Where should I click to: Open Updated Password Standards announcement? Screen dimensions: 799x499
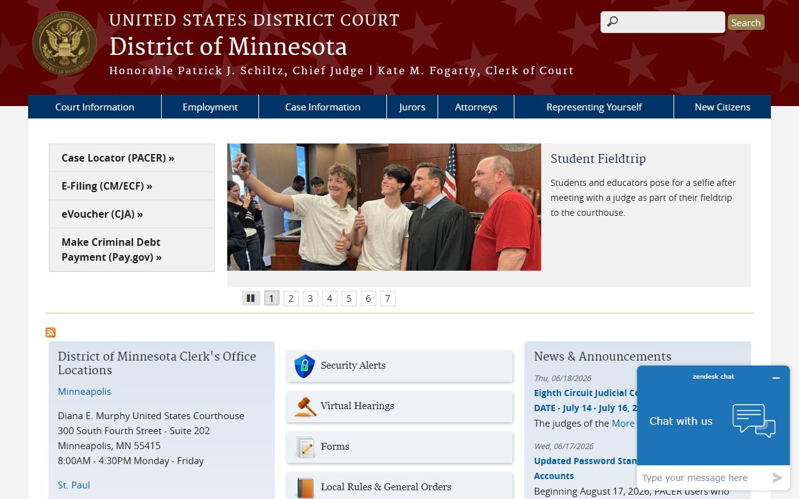[586, 468]
